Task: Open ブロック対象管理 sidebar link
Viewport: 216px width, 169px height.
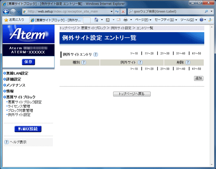Action: tap(20, 110)
